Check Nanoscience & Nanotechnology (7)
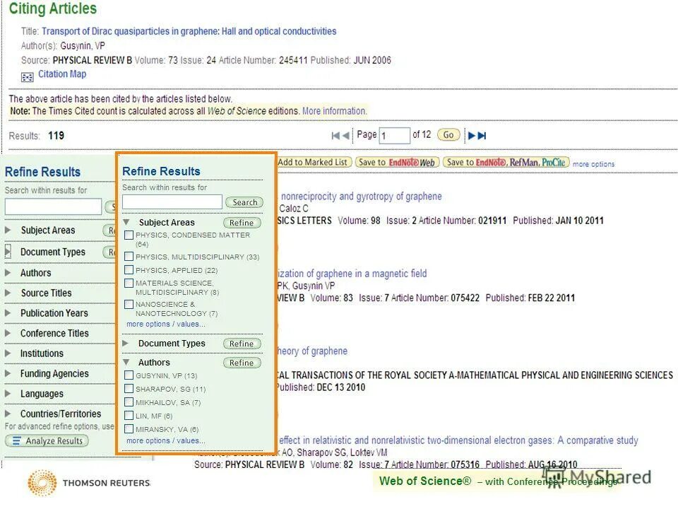Viewport: 678px width, 509px height. (x=129, y=304)
